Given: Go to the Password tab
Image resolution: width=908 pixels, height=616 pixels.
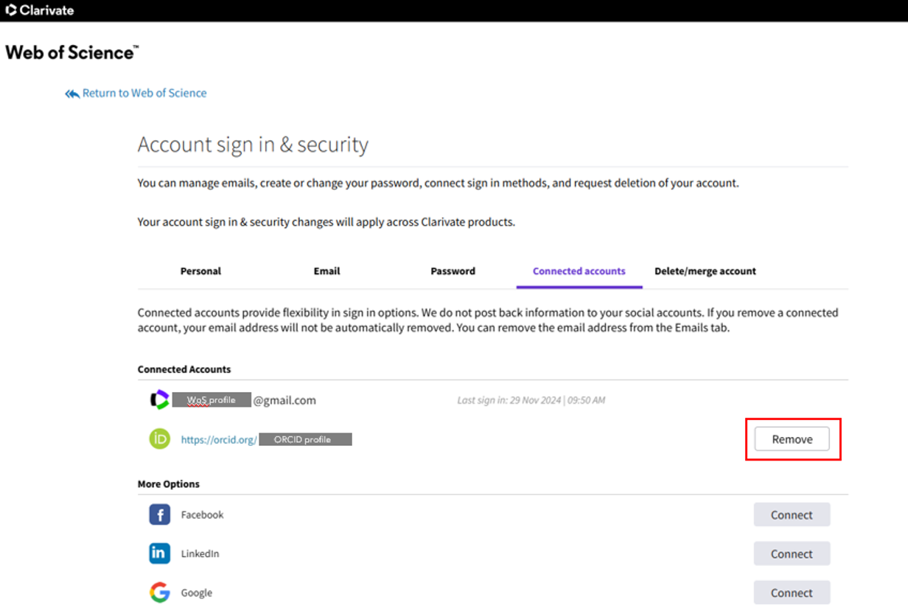Looking at the screenshot, I should pyautogui.click(x=453, y=271).
